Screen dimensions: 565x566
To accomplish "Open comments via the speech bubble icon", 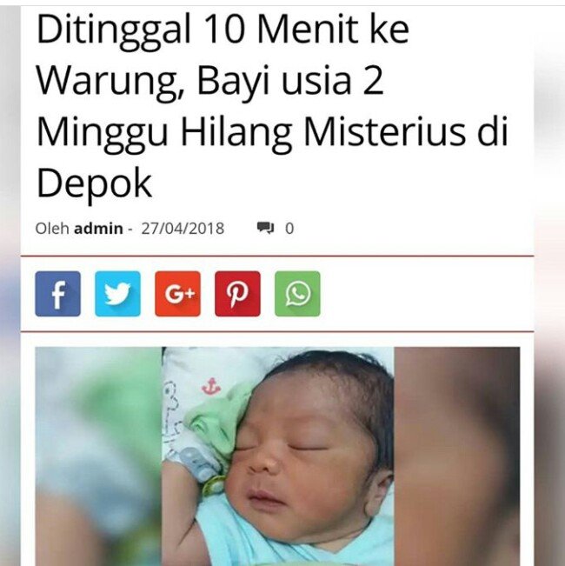I will tap(265, 228).
